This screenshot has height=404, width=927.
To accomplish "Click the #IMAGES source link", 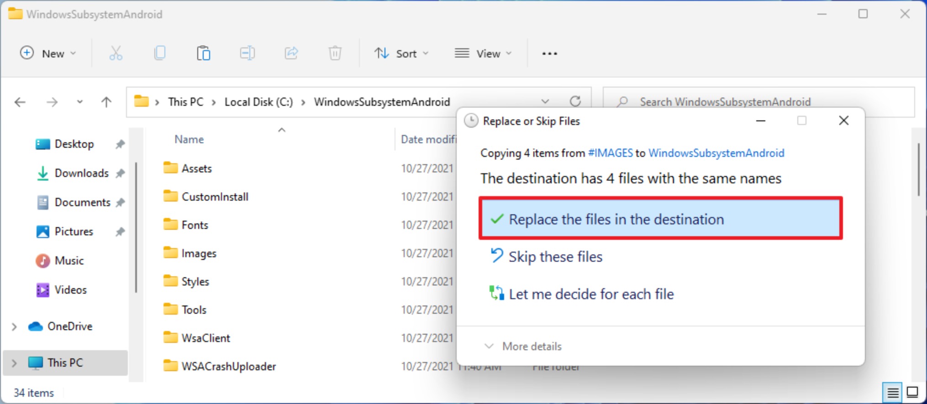I will coord(610,153).
